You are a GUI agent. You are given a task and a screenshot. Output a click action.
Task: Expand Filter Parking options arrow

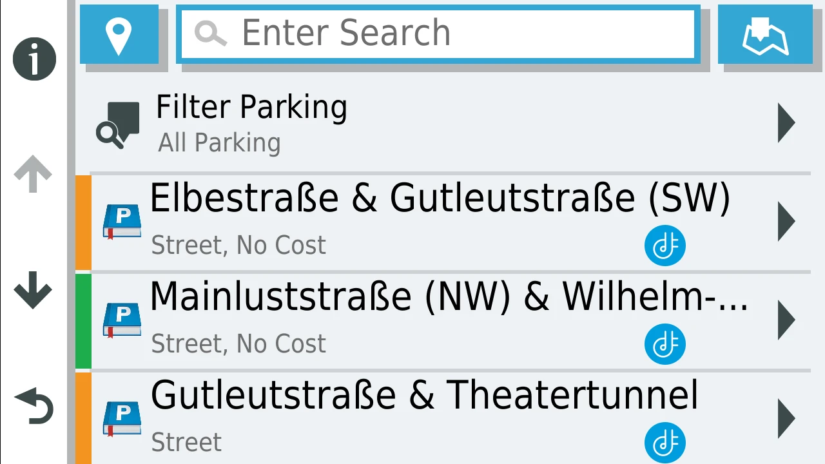tap(786, 122)
